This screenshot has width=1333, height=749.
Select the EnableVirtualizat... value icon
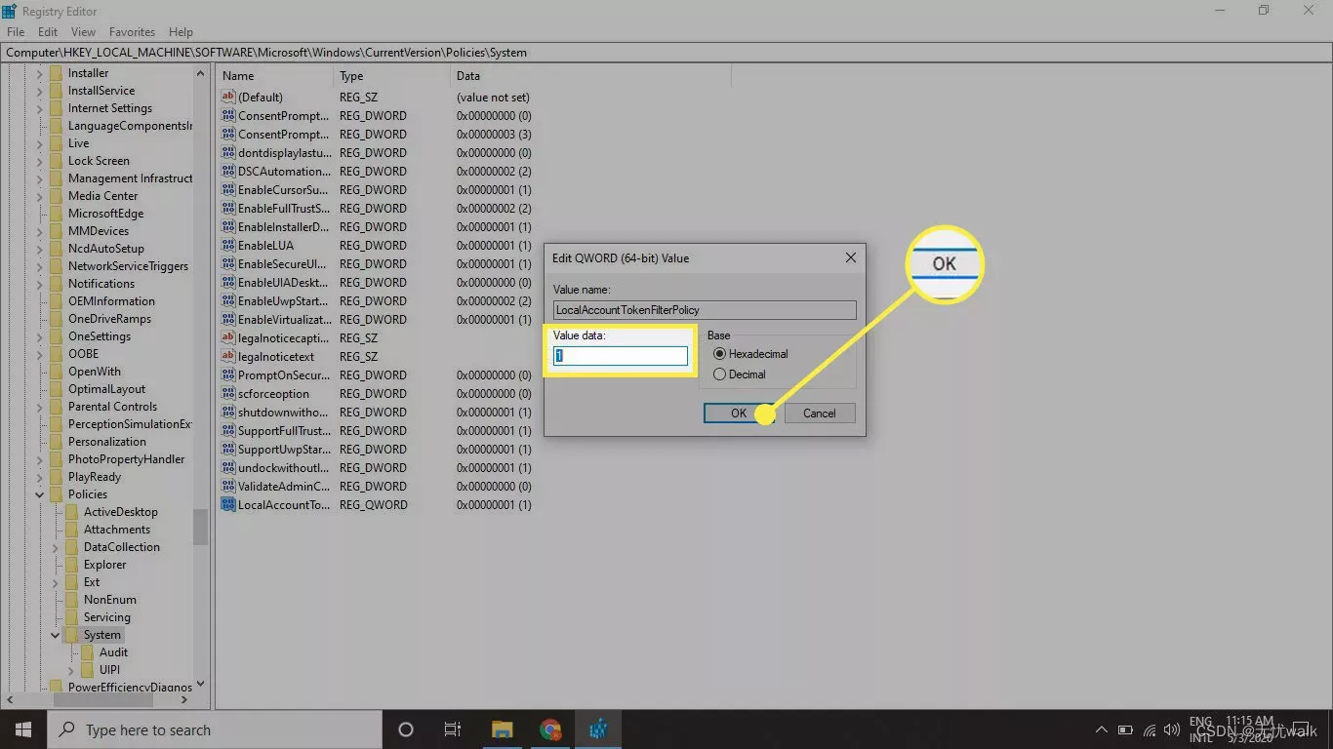pos(228,320)
